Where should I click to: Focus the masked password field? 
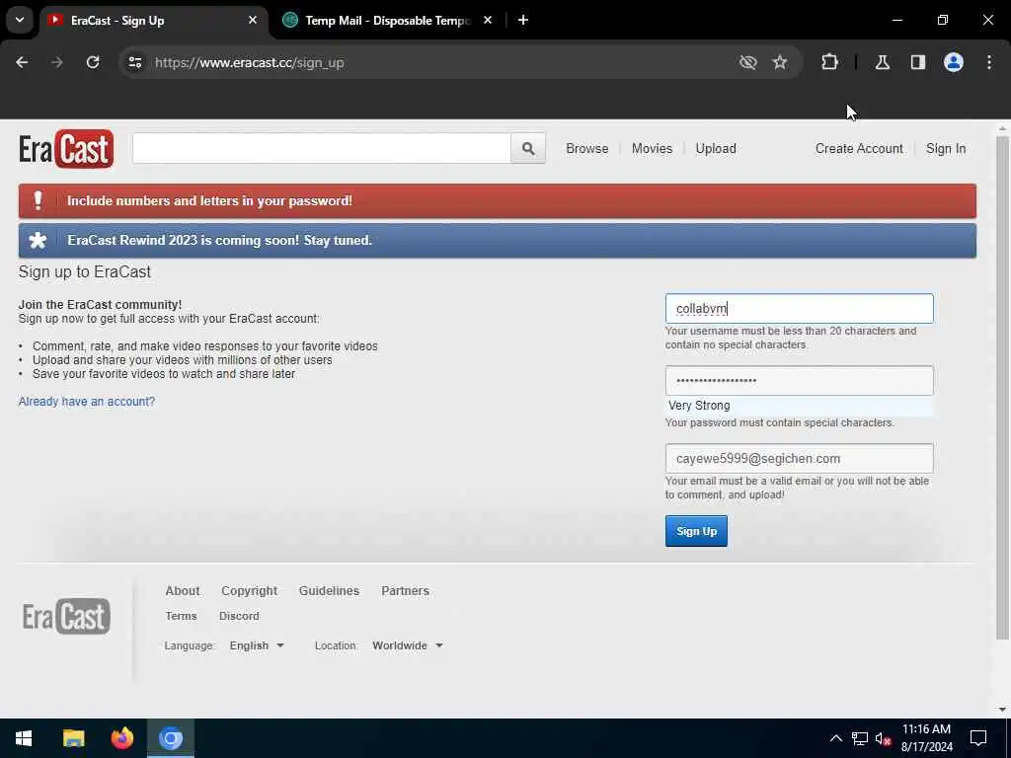pos(800,381)
